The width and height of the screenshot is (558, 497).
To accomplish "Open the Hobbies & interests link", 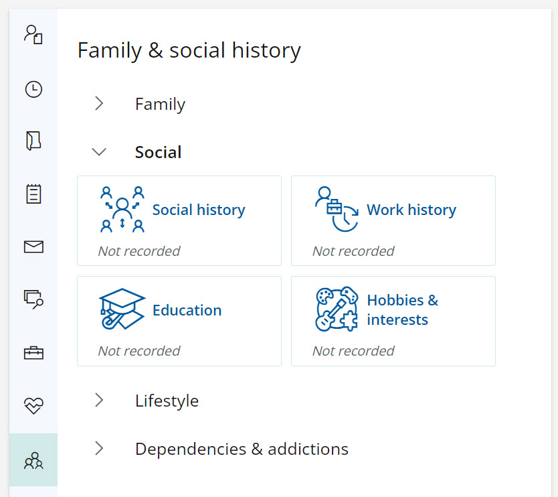I will pos(403,309).
